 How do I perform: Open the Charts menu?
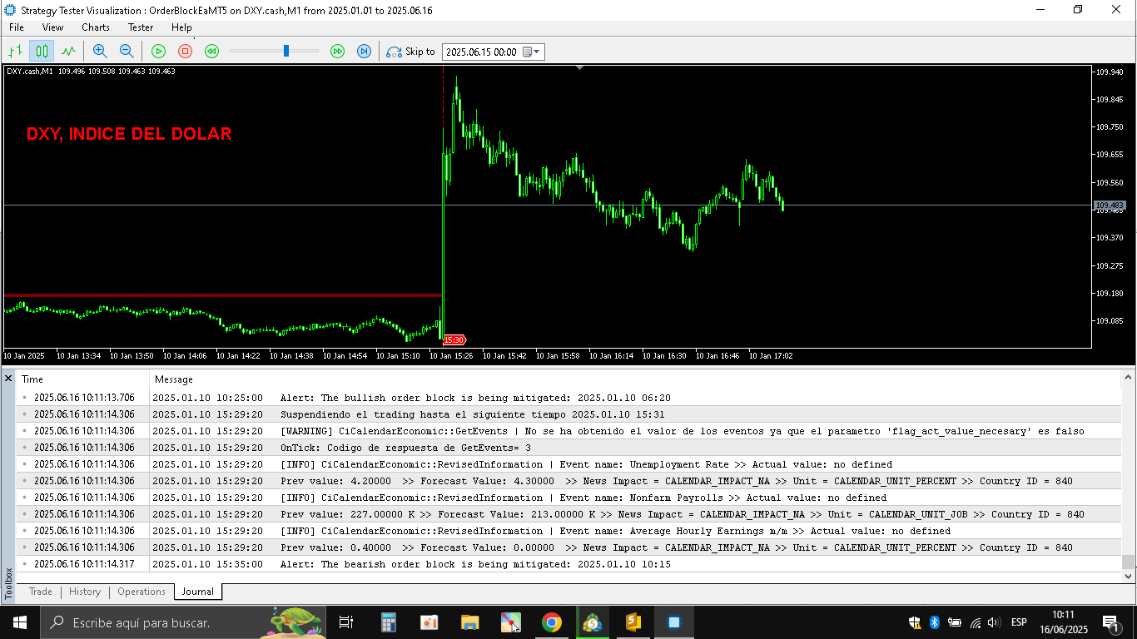[96, 27]
